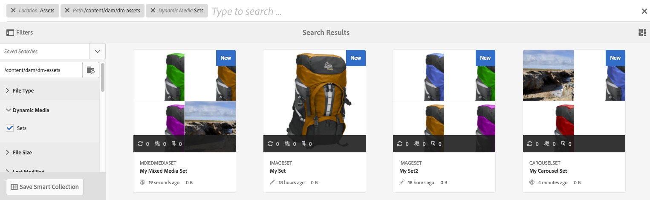This screenshot has width=650, height=200.
Task: Close the search bar with the X
Action: [x=644, y=11]
